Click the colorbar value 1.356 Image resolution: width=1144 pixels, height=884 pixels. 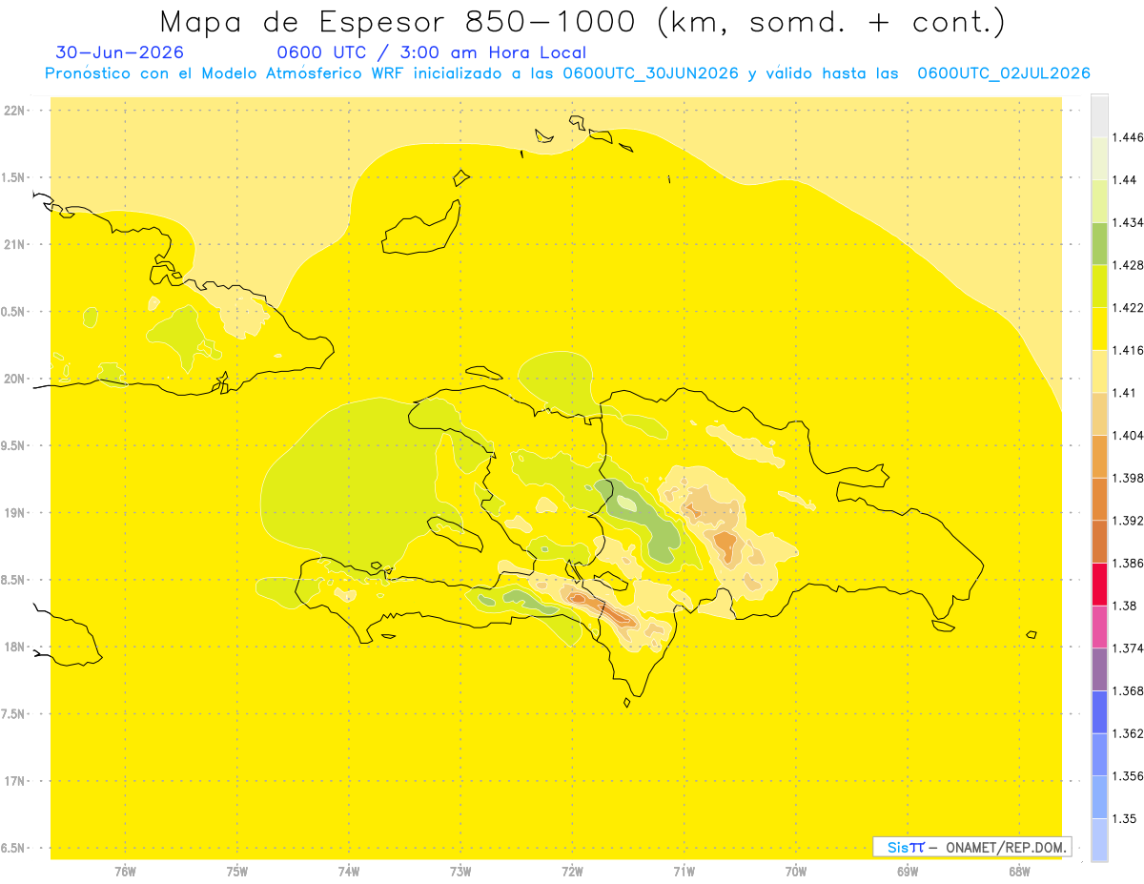click(x=1130, y=776)
